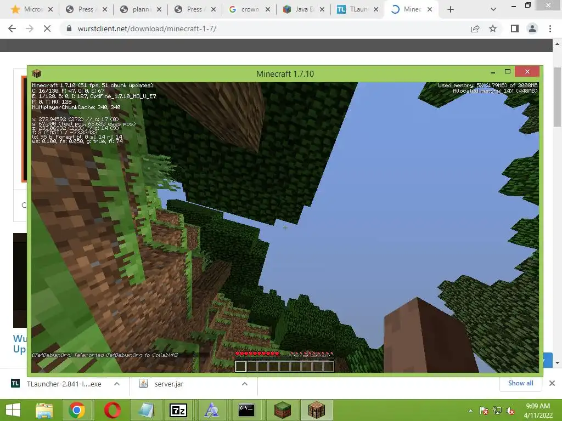
Task: Toggle the browser side panel
Action: click(x=515, y=29)
